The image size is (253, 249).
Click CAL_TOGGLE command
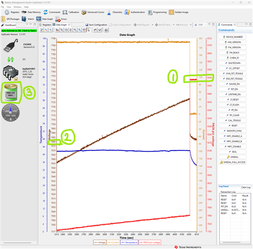click(232, 120)
